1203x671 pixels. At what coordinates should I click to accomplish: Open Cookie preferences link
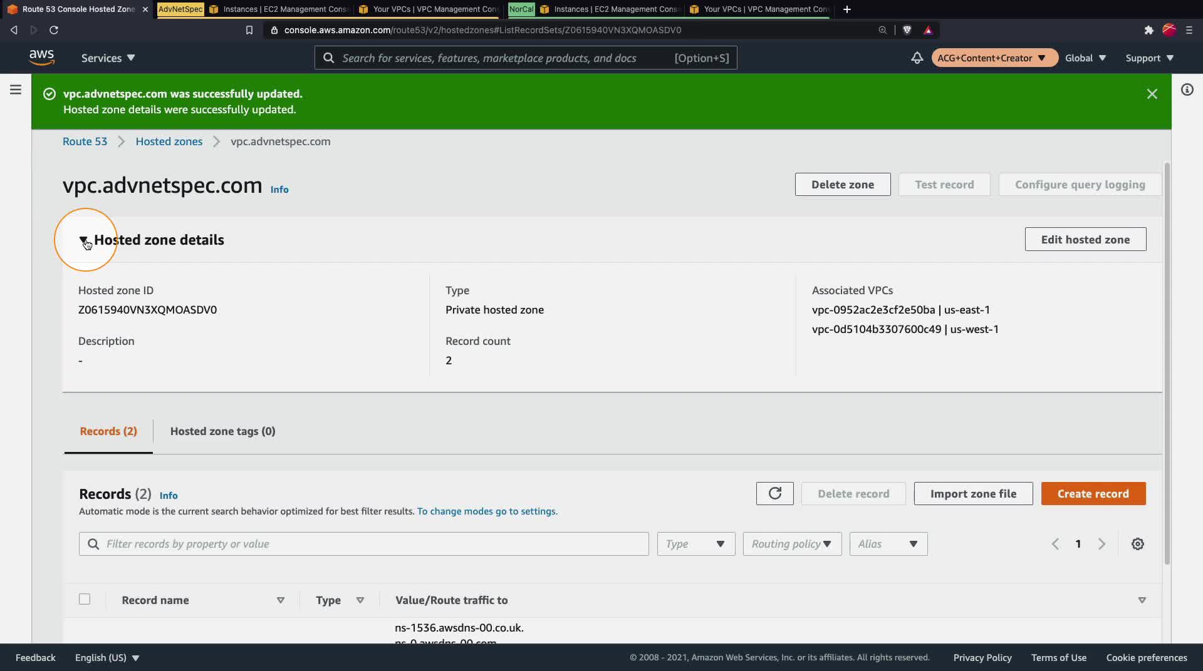pos(1147,657)
